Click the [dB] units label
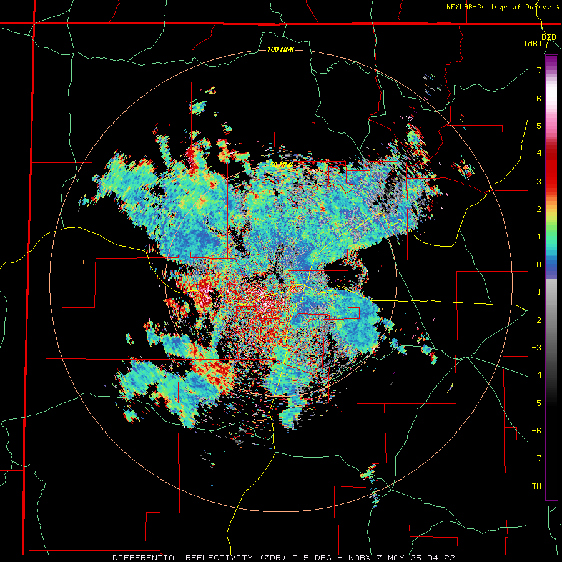The image size is (562, 562). [533, 43]
